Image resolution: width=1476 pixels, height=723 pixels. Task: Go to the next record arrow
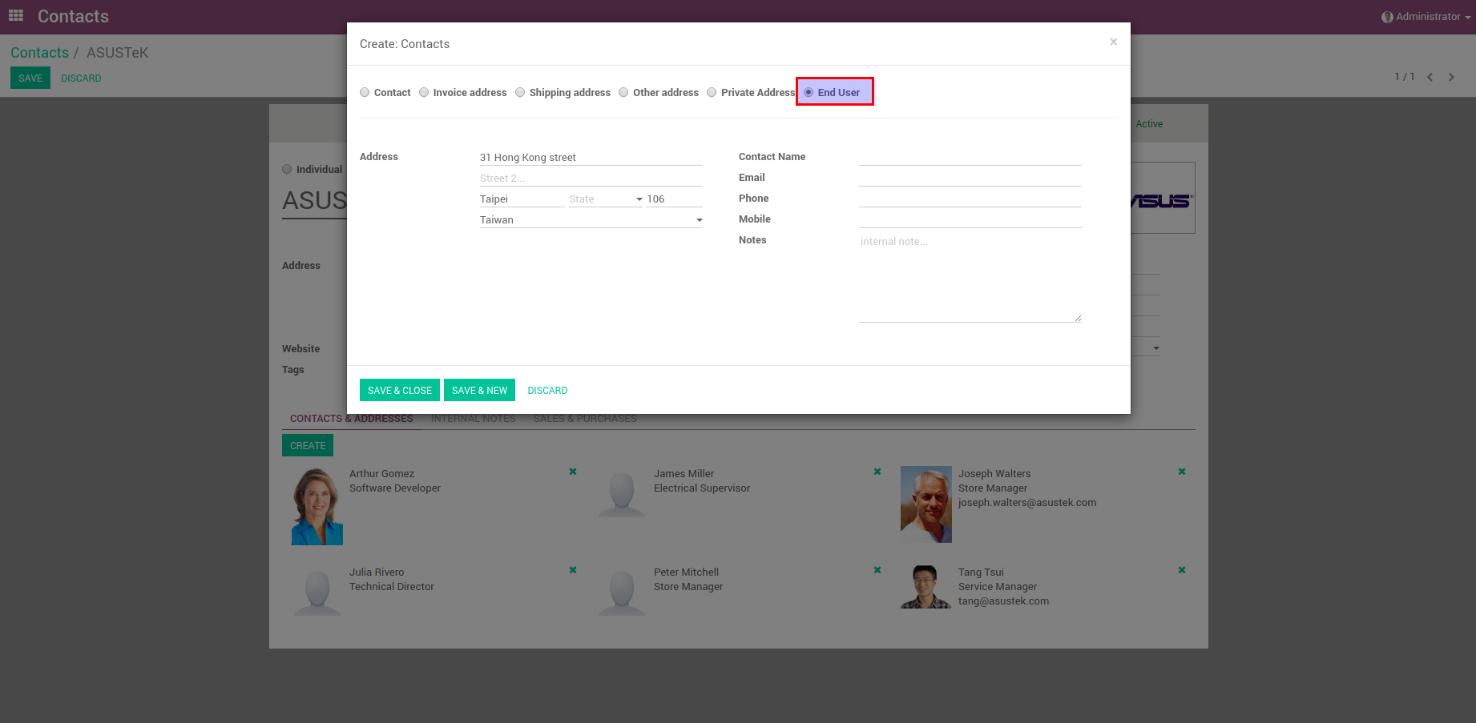coord(1451,77)
